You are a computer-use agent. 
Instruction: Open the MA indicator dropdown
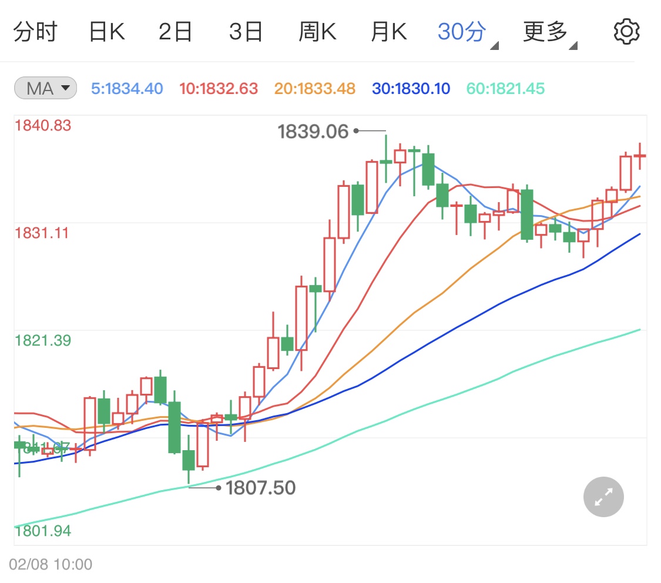(45, 89)
